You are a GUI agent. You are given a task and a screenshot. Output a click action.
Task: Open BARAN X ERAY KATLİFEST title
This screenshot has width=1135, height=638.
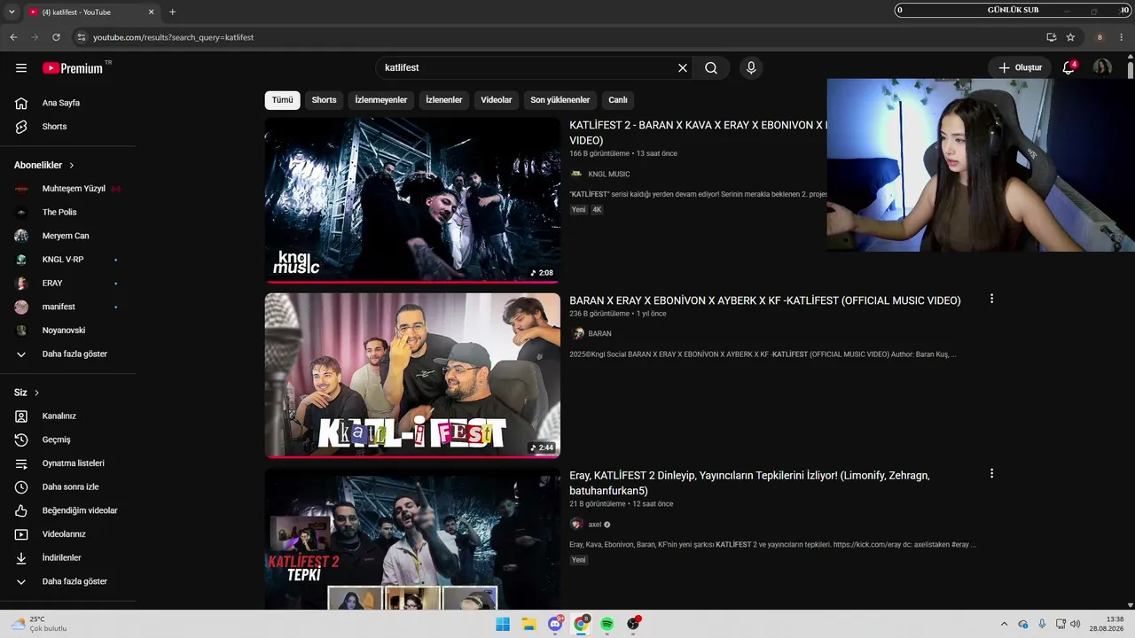click(765, 301)
